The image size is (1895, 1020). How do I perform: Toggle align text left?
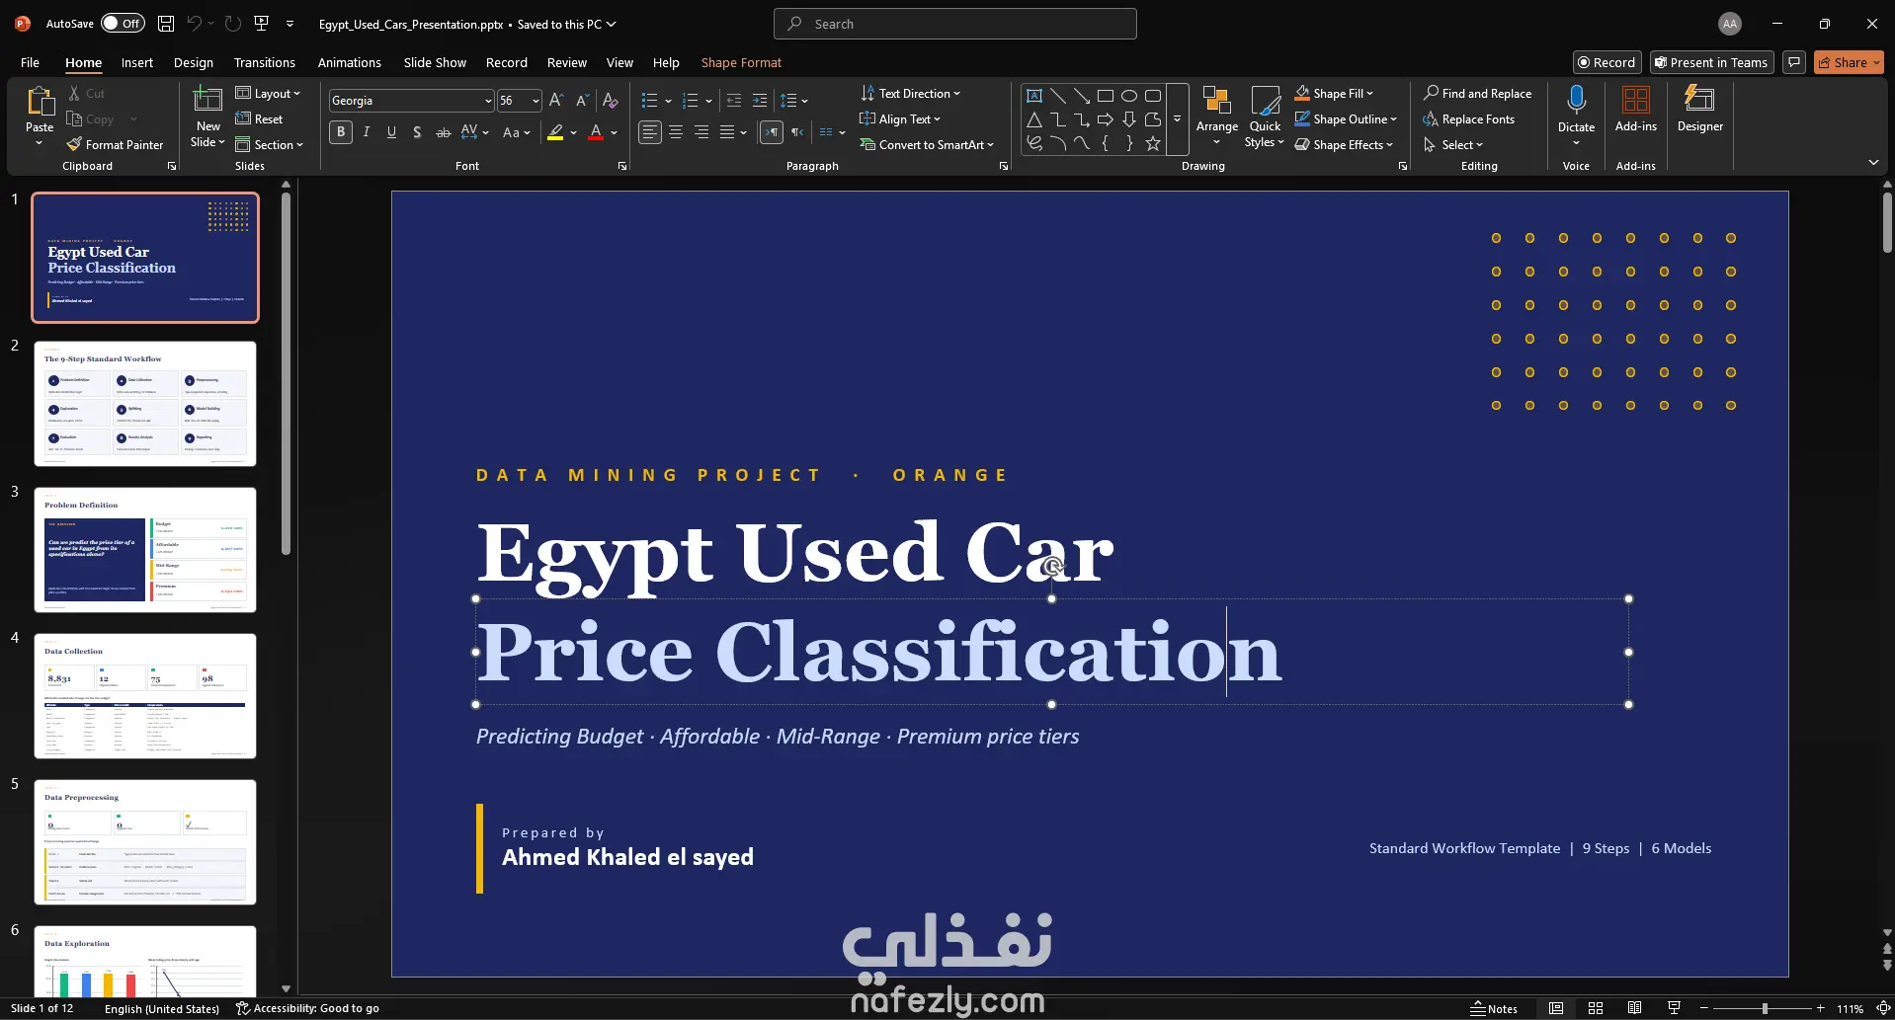649,131
